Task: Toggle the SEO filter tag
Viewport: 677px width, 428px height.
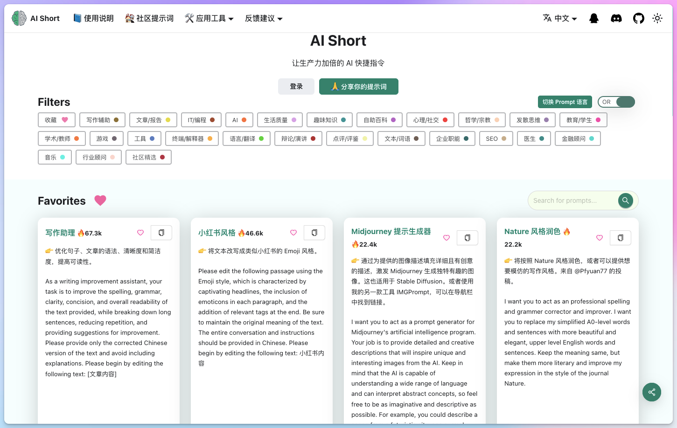Action: (496, 138)
